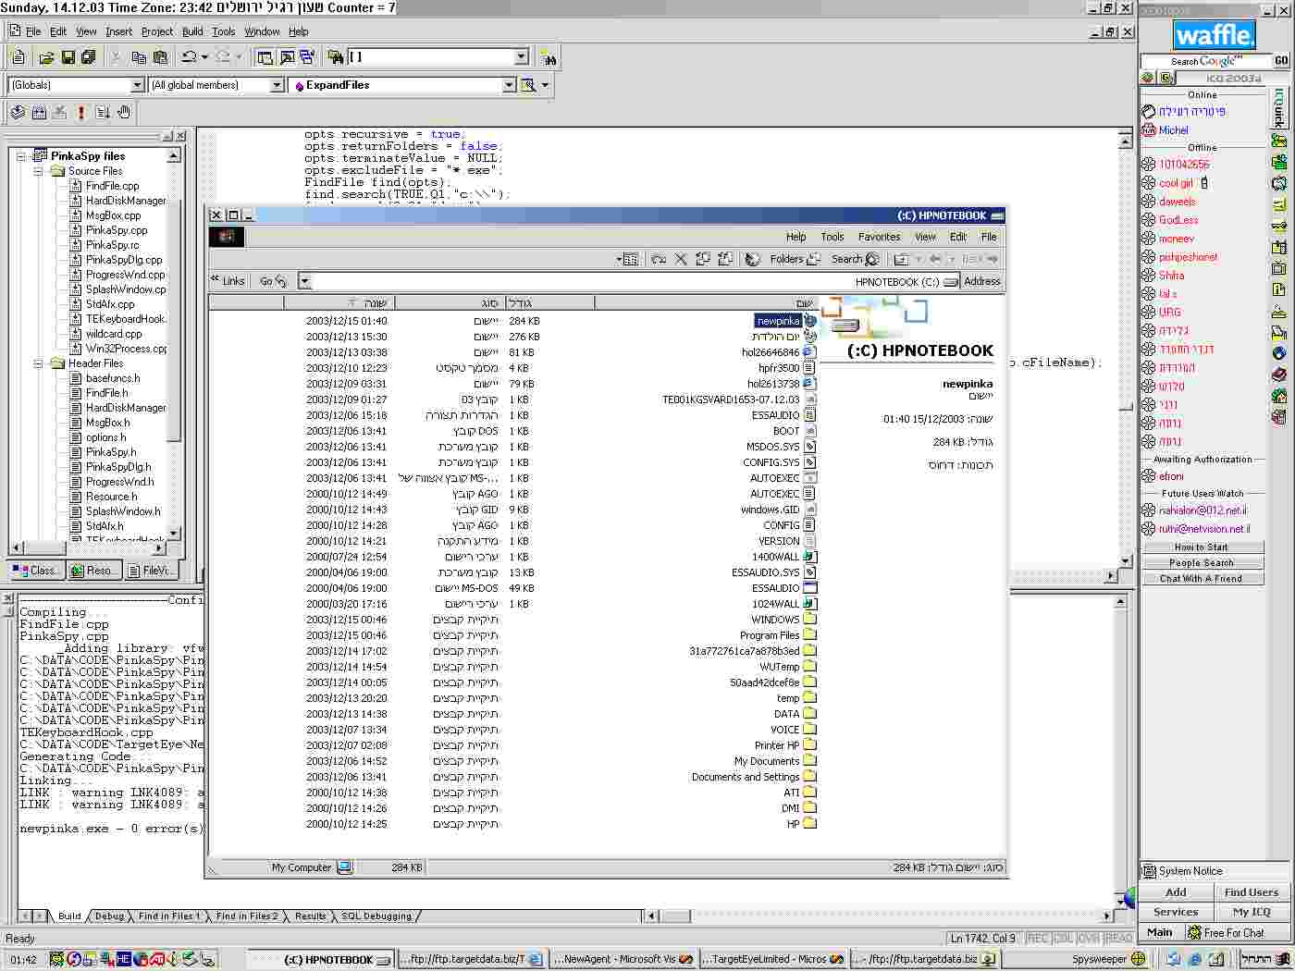The width and height of the screenshot is (1295, 971).
Task: Collapse the Header Files folder node
Action: tap(39, 363)
